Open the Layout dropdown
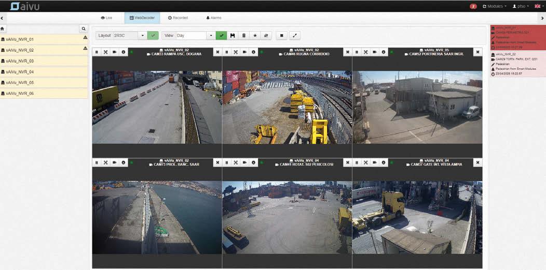The height and width of the screenshot is (270, 546). [x=142, y=36]
